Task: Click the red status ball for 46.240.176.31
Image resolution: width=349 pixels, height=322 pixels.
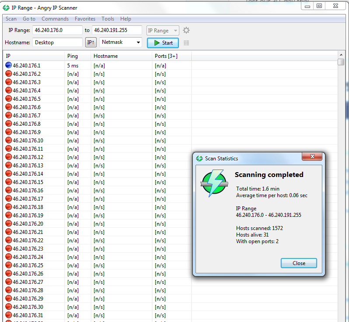Action: click(8, 315)
